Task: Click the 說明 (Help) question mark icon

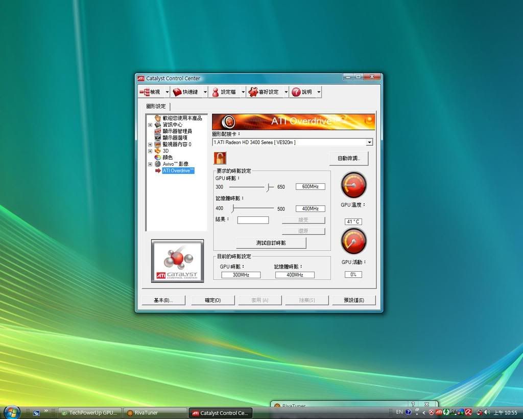Action: (x=296, y=92)
